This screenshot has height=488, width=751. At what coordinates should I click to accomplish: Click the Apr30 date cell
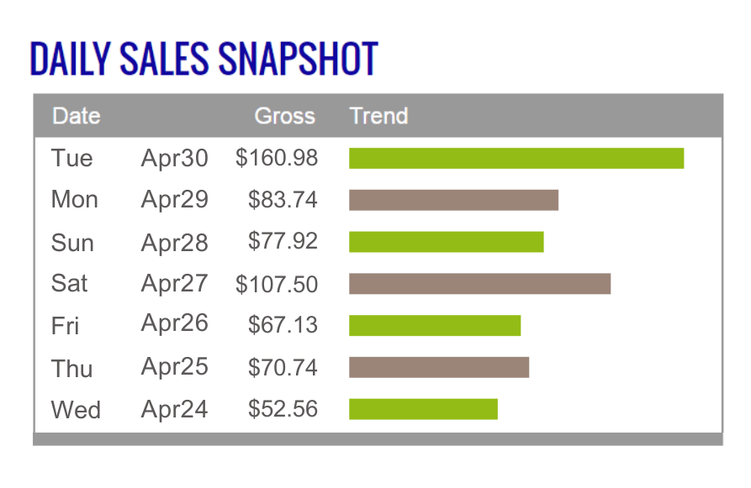pyautogui.click(x=174, y=158)
